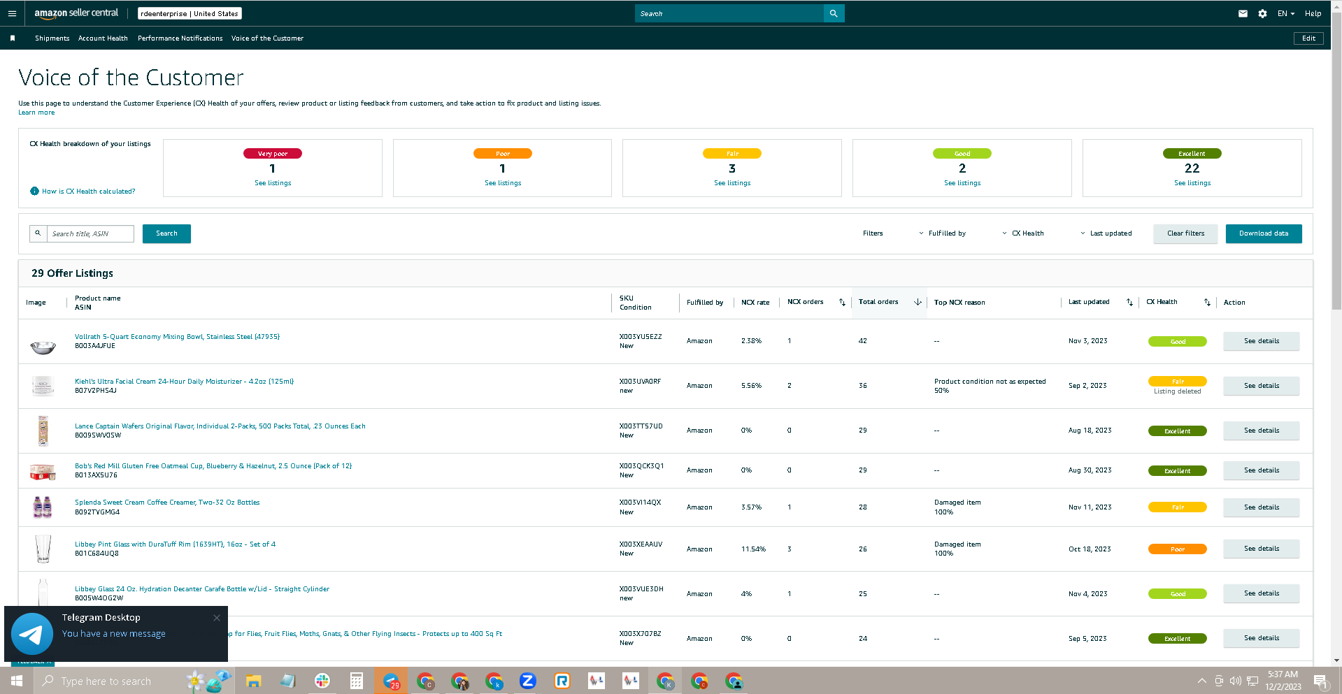Expand the Last updated filter
The width and height of the screenshot is (1342, 694).
click(x=1106, y=233)
